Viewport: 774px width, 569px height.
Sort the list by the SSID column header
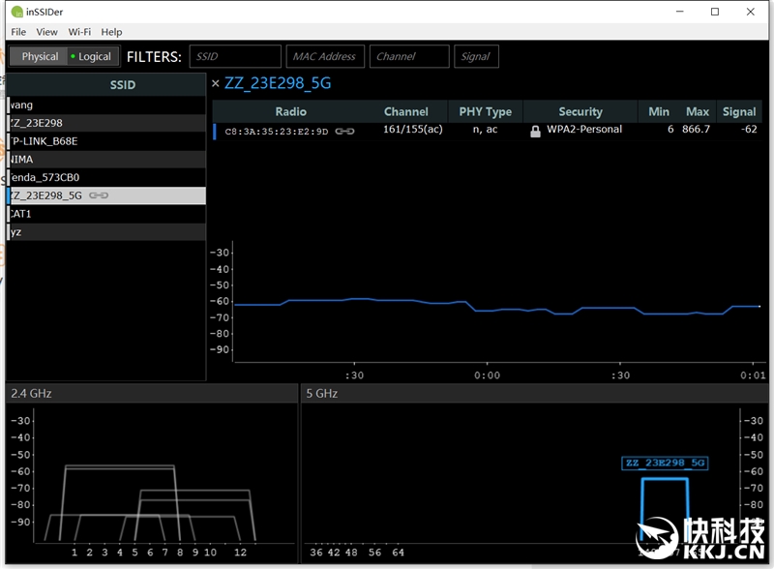pyautogui.click(x=122, y=85)
